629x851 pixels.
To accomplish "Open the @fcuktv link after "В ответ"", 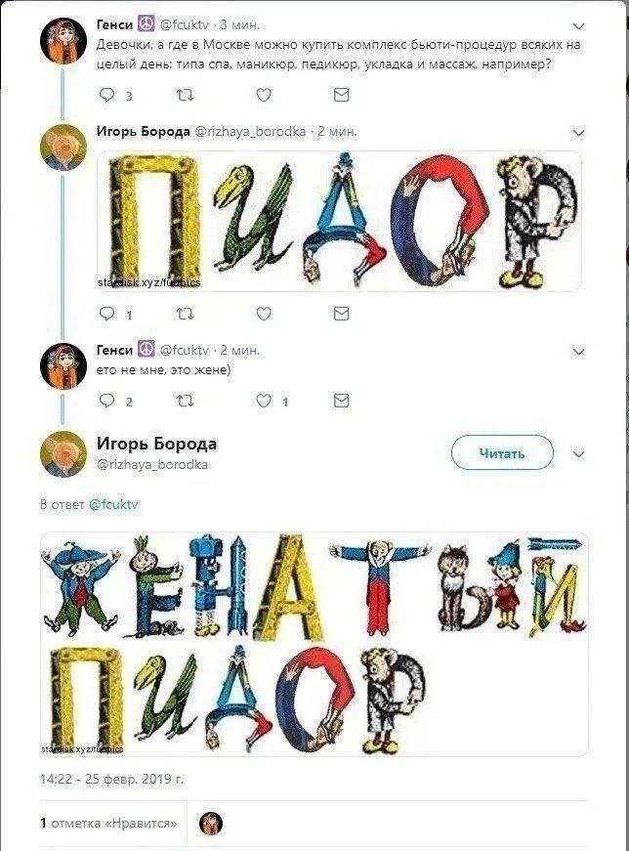I will pyautogui.click(x=114, y=505).
